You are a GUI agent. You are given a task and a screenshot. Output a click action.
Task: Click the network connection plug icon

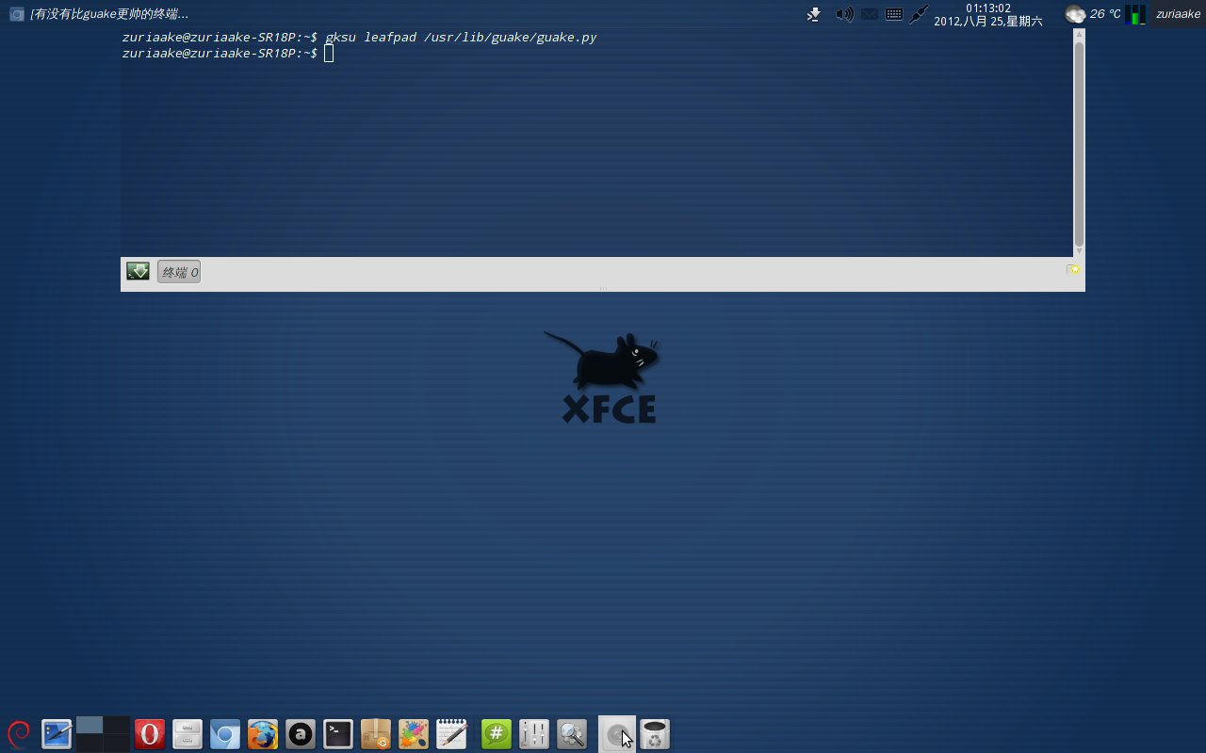919,14
